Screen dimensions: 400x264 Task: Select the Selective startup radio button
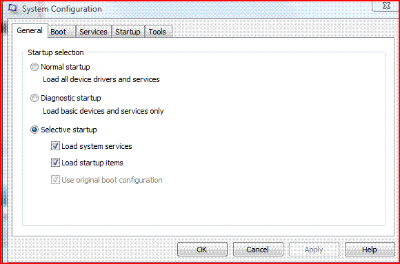tap(34, 130)
